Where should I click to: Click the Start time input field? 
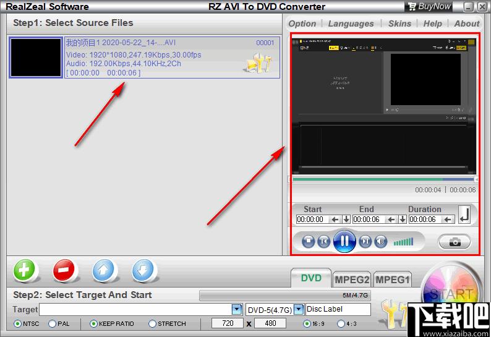click(x=314, y=220)
